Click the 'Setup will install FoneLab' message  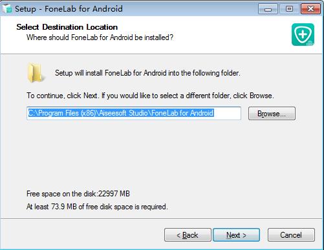pyautogui.click(x=147, y=73)
